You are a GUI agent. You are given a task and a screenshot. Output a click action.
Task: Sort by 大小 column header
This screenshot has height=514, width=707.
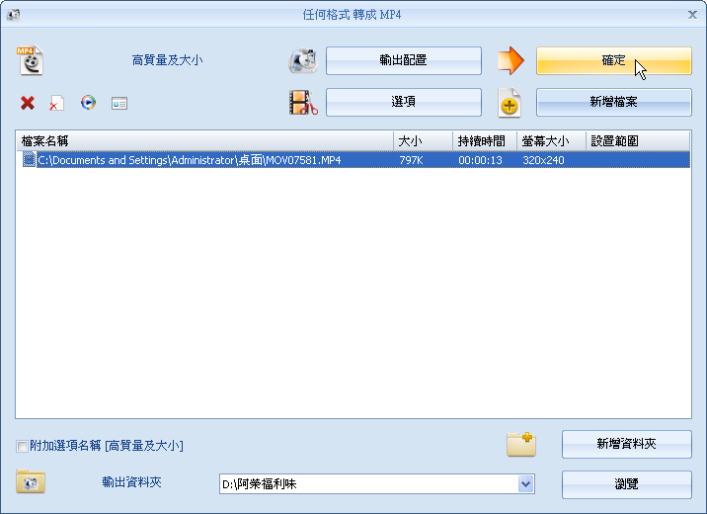point(423,141)
